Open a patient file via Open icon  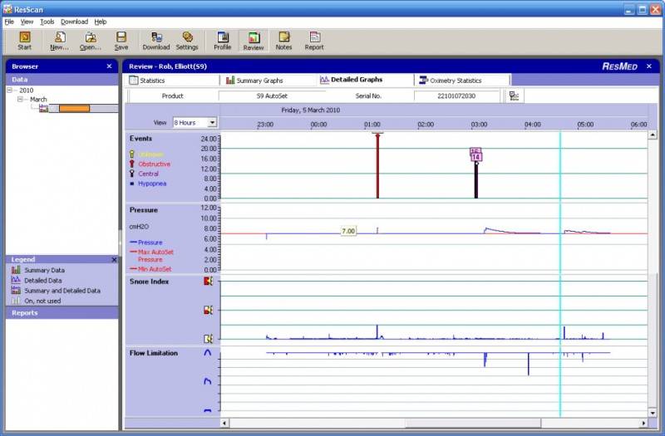tap(91, 41)
